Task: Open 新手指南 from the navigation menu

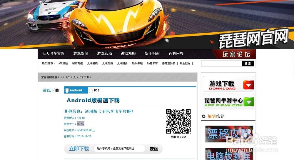Action: click(x=152, y=54)
